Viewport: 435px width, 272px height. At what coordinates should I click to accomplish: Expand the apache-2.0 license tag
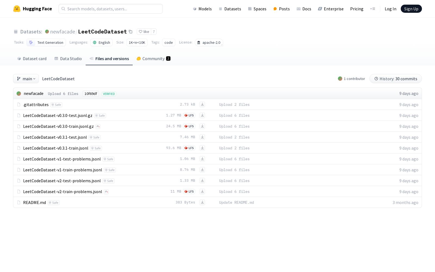coord(209,42)
